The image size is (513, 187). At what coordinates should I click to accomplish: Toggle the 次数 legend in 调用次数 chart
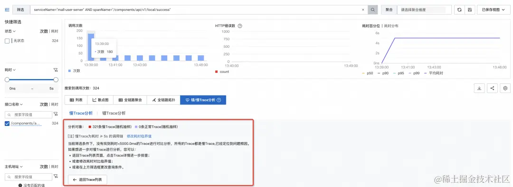(74, 71)
